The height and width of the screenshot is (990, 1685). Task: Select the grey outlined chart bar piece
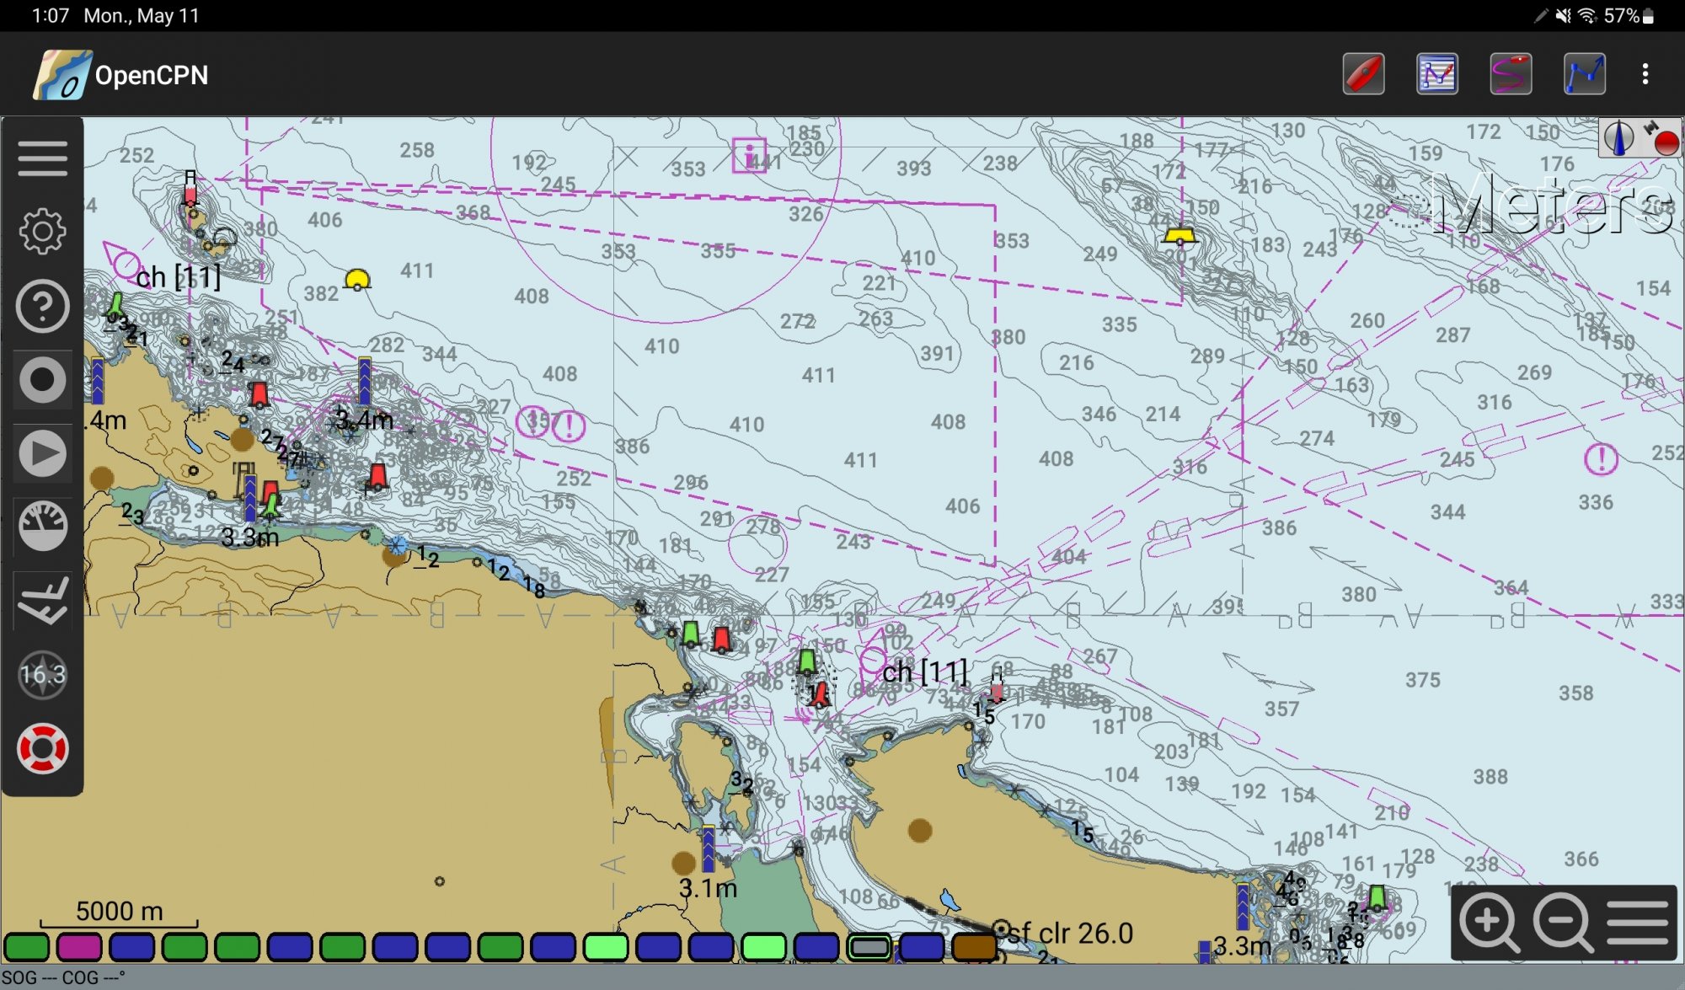(869, 947)
